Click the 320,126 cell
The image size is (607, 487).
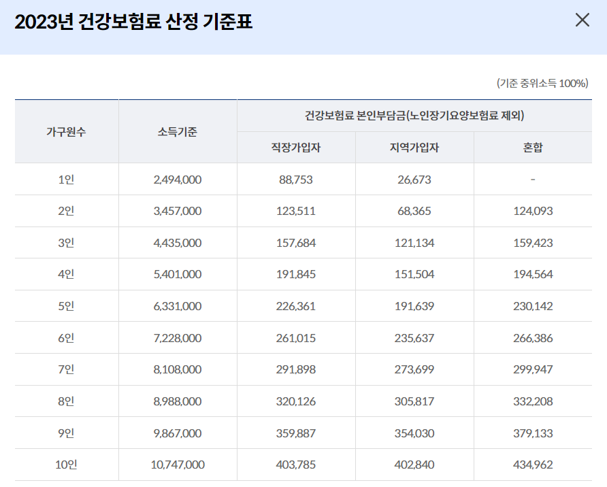pos(296,401)
